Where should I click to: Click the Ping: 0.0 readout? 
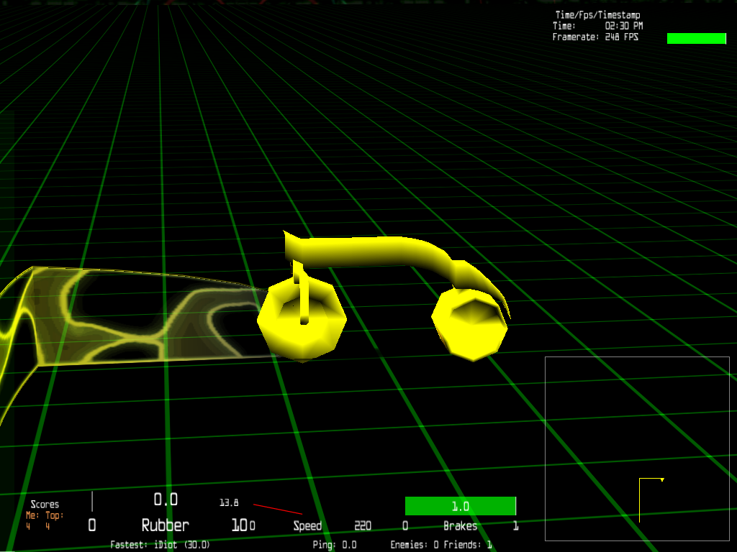coord(335,545)
